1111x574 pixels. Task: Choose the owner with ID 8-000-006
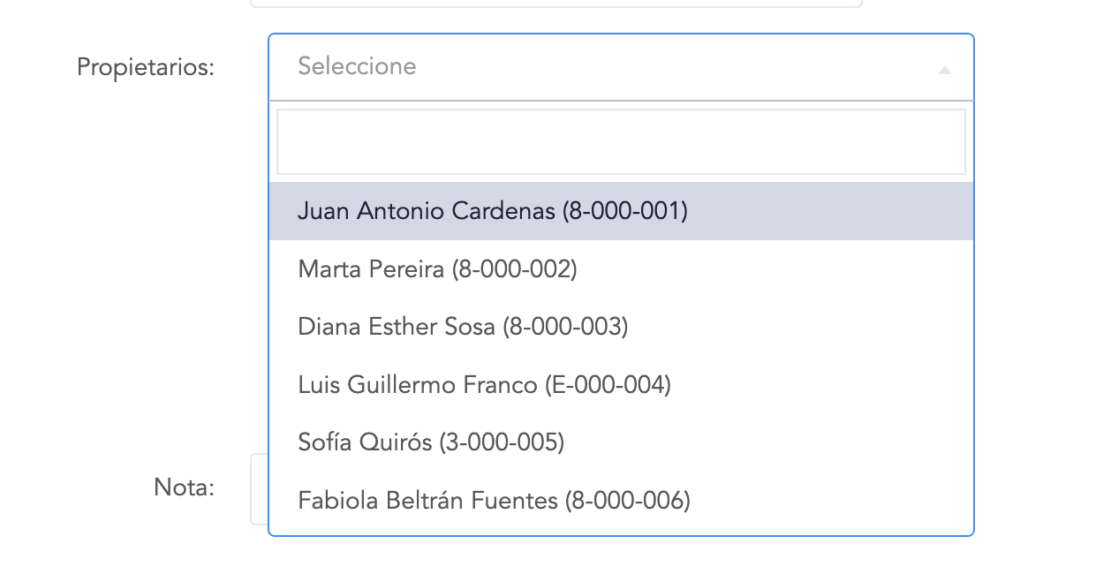tap(627, 501)
